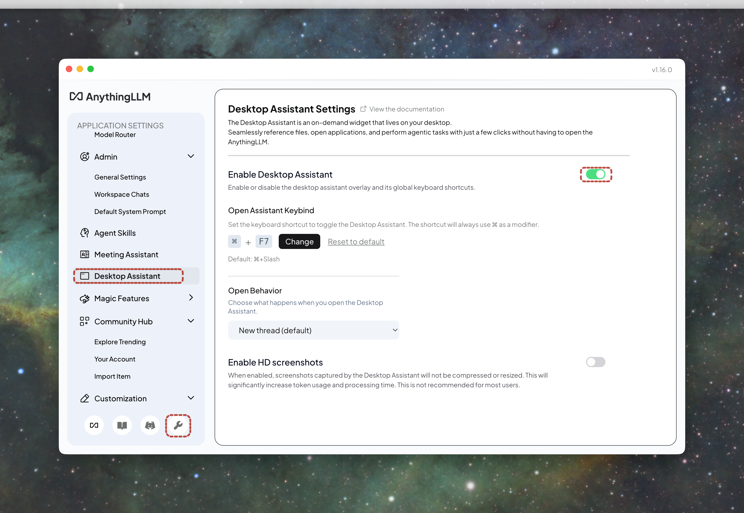The height and width of the screenshot is (513, 744).
Task: Click the F7 key badge
Action: pos(264,241)
